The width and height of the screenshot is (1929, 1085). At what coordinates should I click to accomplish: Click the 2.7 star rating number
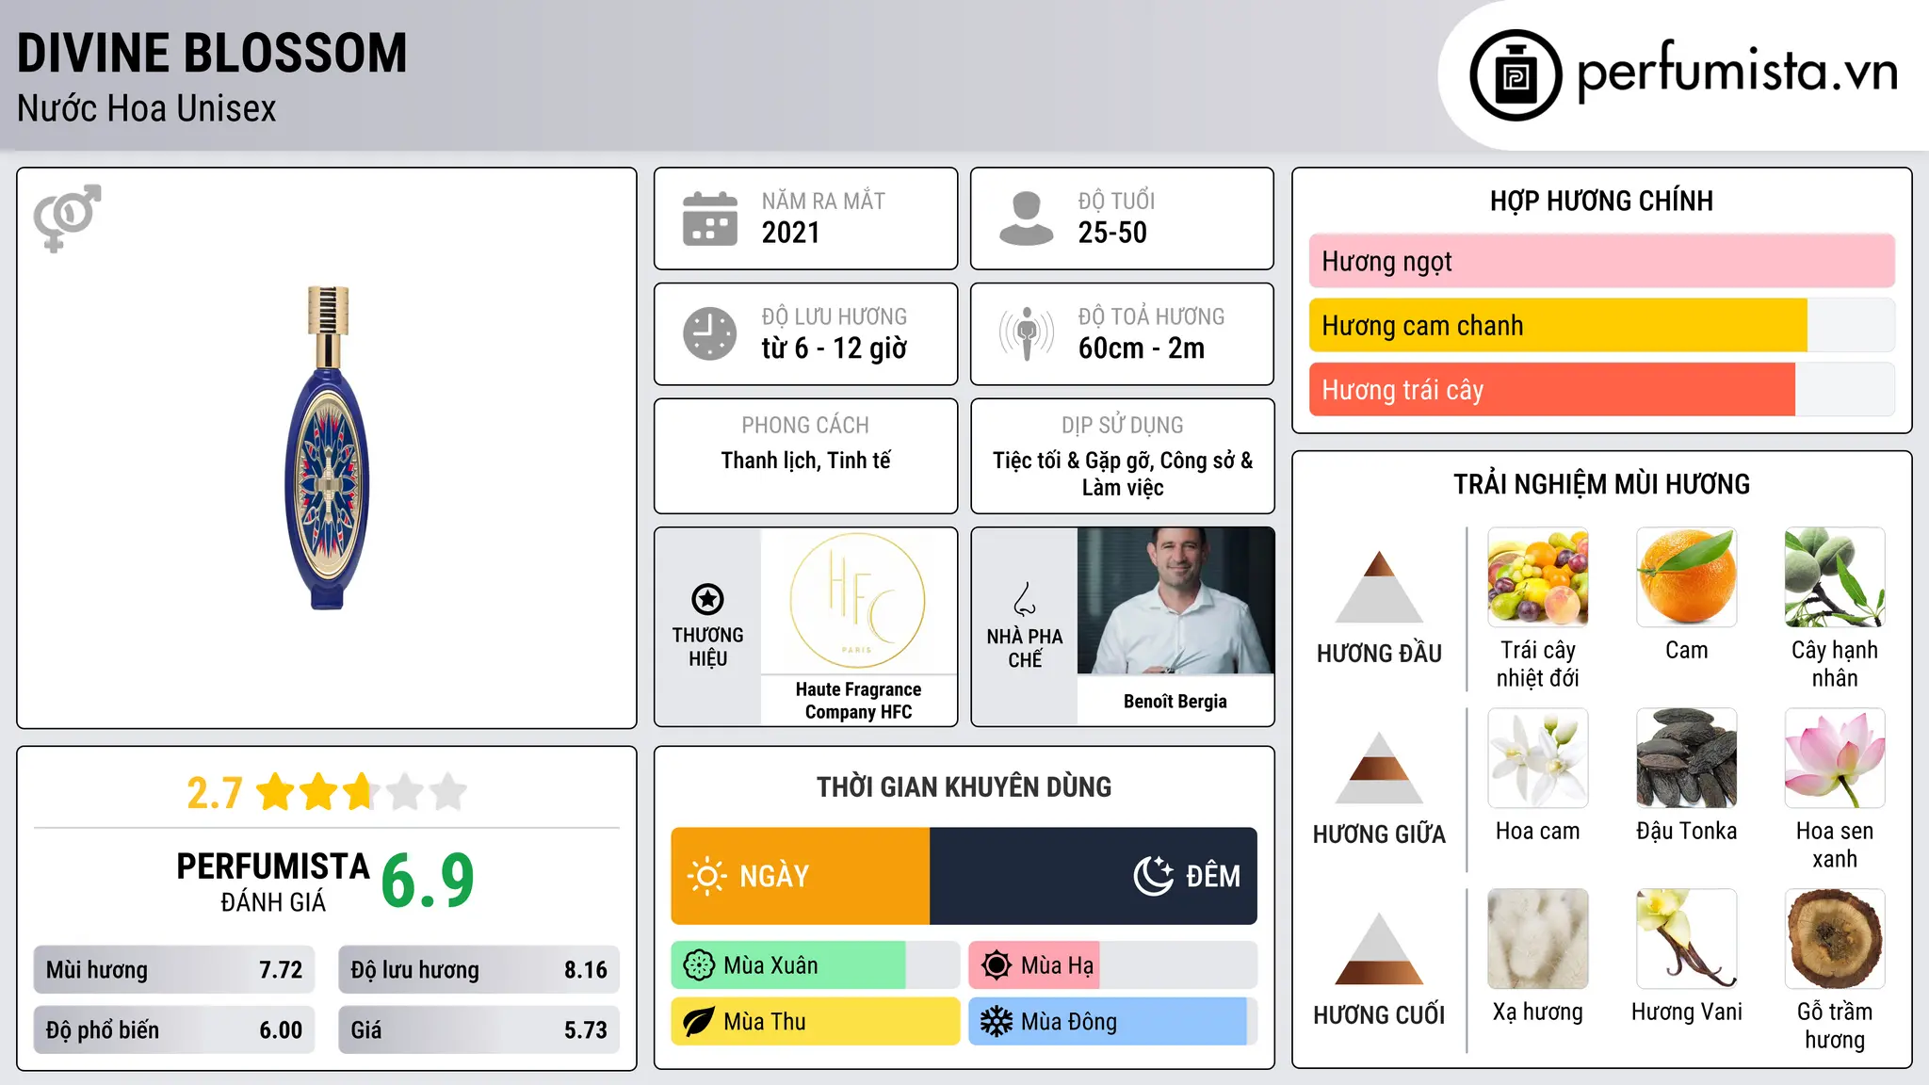point(215,793)
